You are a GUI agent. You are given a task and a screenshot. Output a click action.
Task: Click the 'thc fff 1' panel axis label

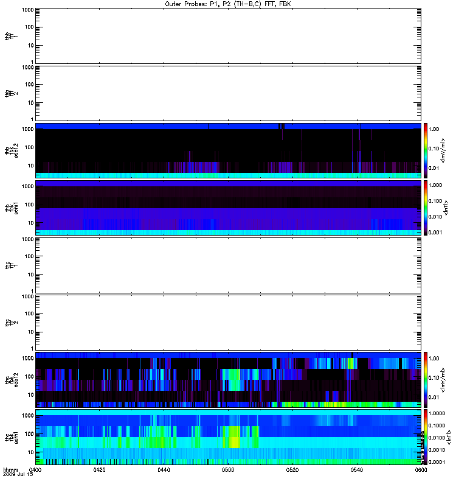[11, 265]
